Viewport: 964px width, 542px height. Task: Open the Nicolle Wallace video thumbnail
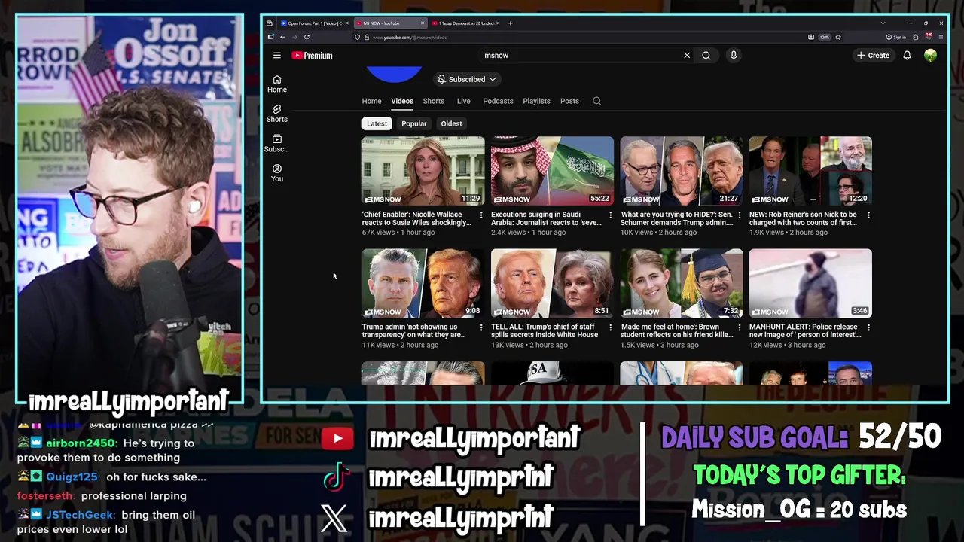423,171
